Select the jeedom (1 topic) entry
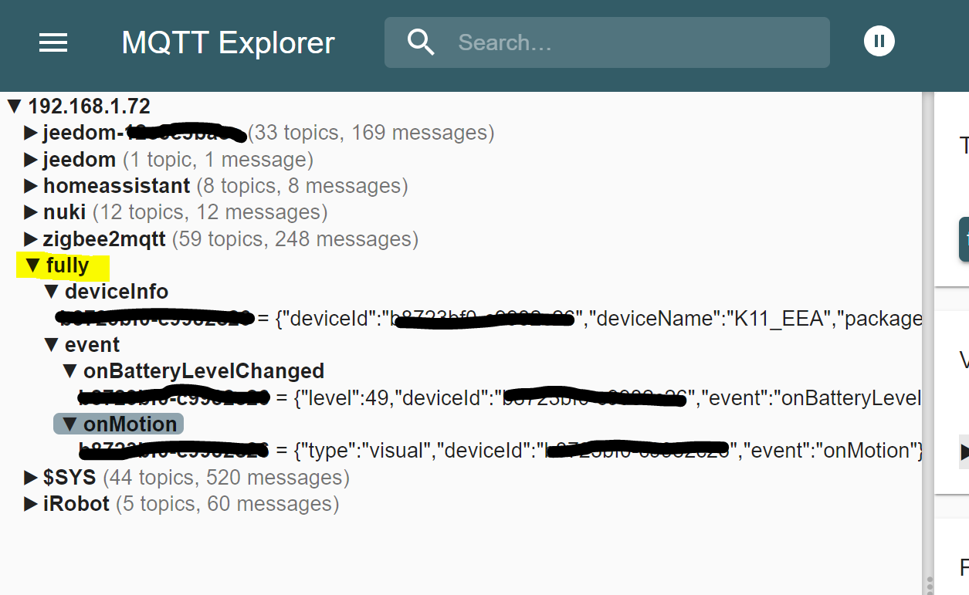 pyautogui.click(x=80, y=160)
